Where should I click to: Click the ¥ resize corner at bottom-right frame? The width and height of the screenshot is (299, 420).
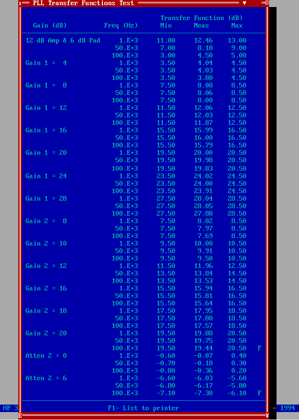coord(267,415)
